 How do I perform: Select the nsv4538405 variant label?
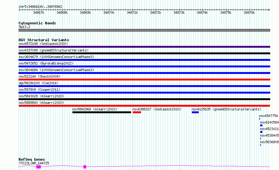point(269,135)
